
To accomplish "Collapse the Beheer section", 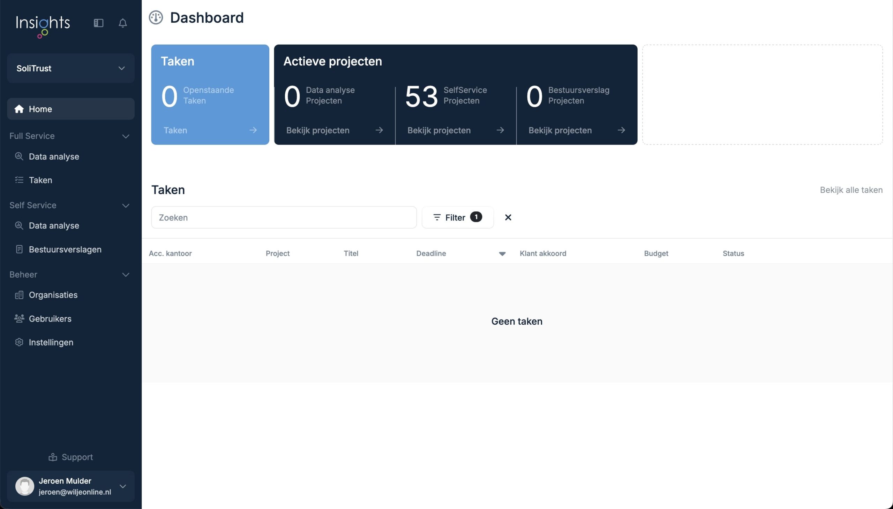I will (x=126, y=275).
